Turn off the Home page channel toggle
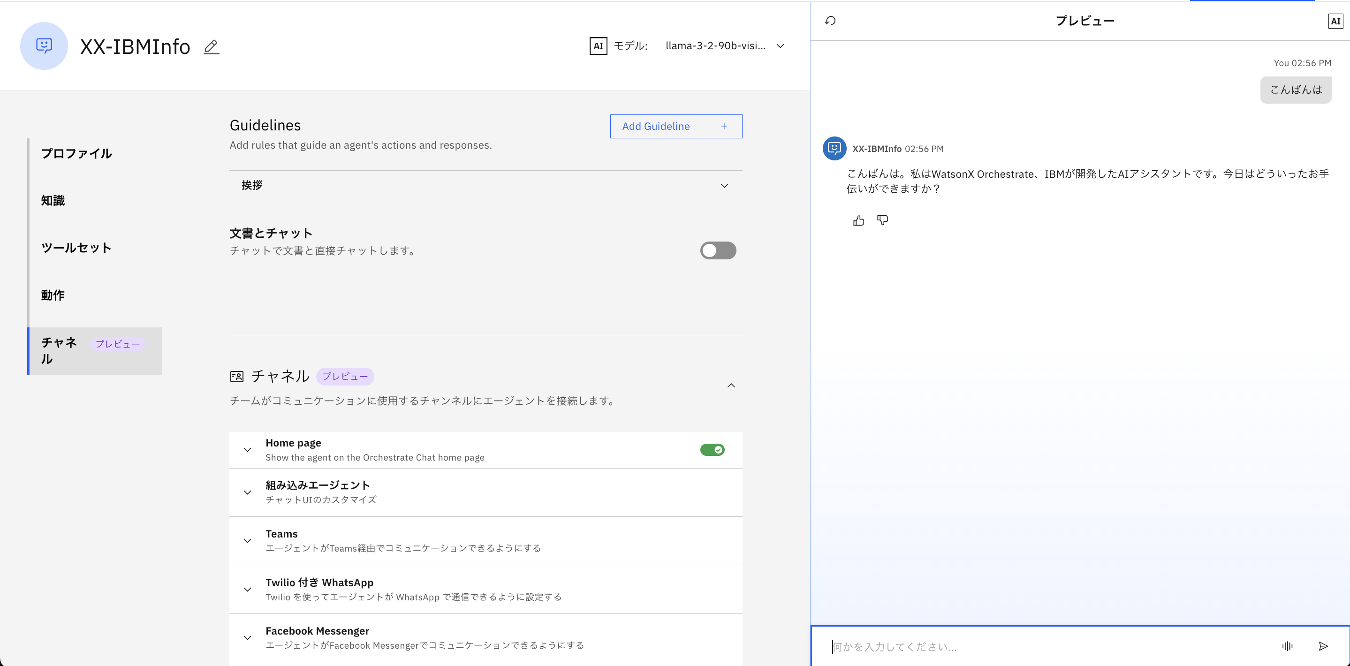 (x=712, y=450)
